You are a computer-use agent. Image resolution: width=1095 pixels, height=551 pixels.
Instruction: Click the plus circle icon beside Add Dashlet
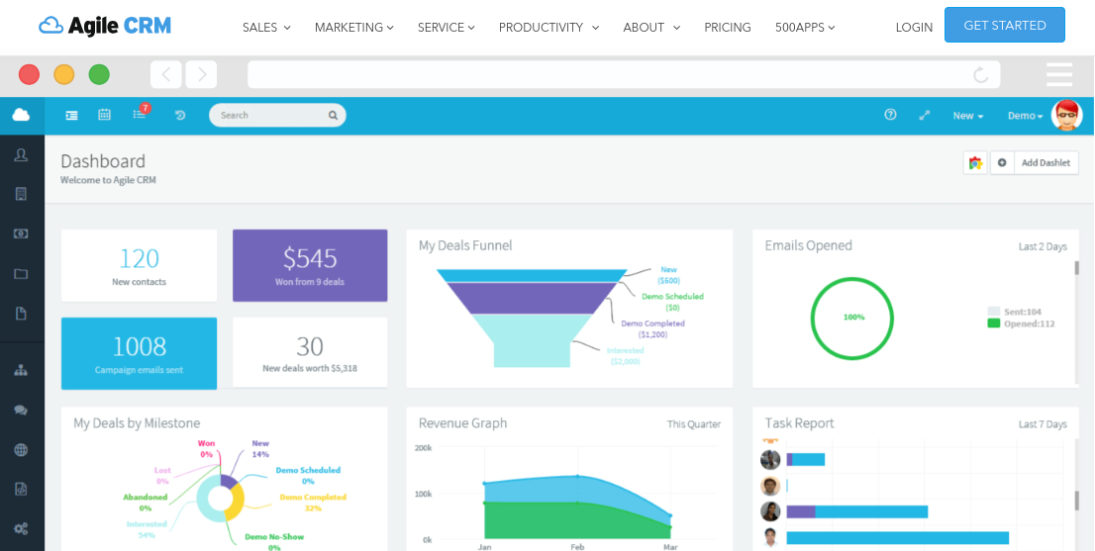(x=1002, y=162)
